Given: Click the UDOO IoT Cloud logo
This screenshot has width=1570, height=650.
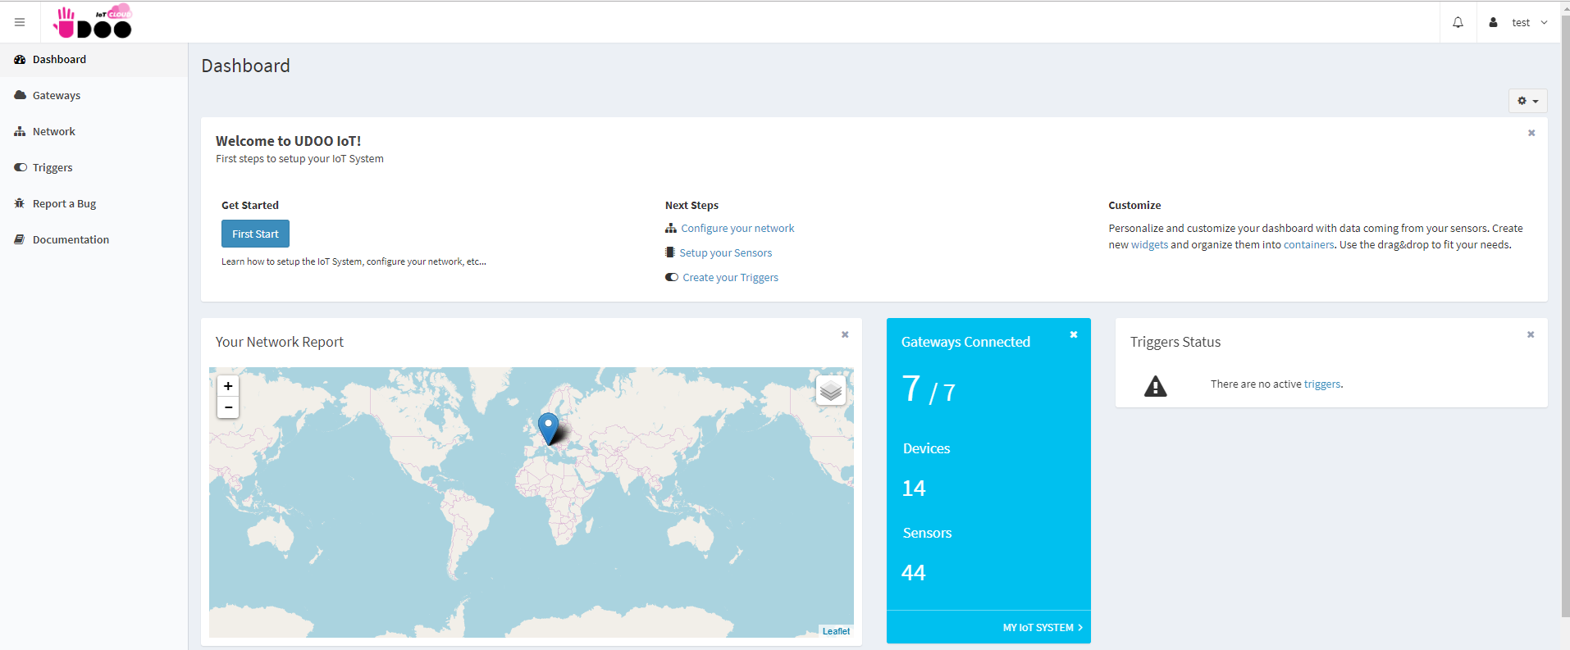Looking at the screenshot, I should pos(93,22).
